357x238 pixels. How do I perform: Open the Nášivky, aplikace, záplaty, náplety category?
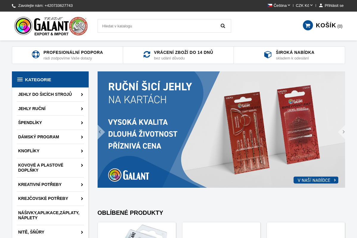click(49, 215)
